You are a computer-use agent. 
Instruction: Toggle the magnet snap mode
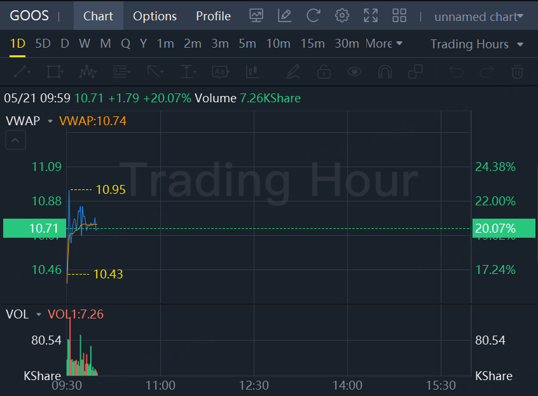[x=385, y=72]
